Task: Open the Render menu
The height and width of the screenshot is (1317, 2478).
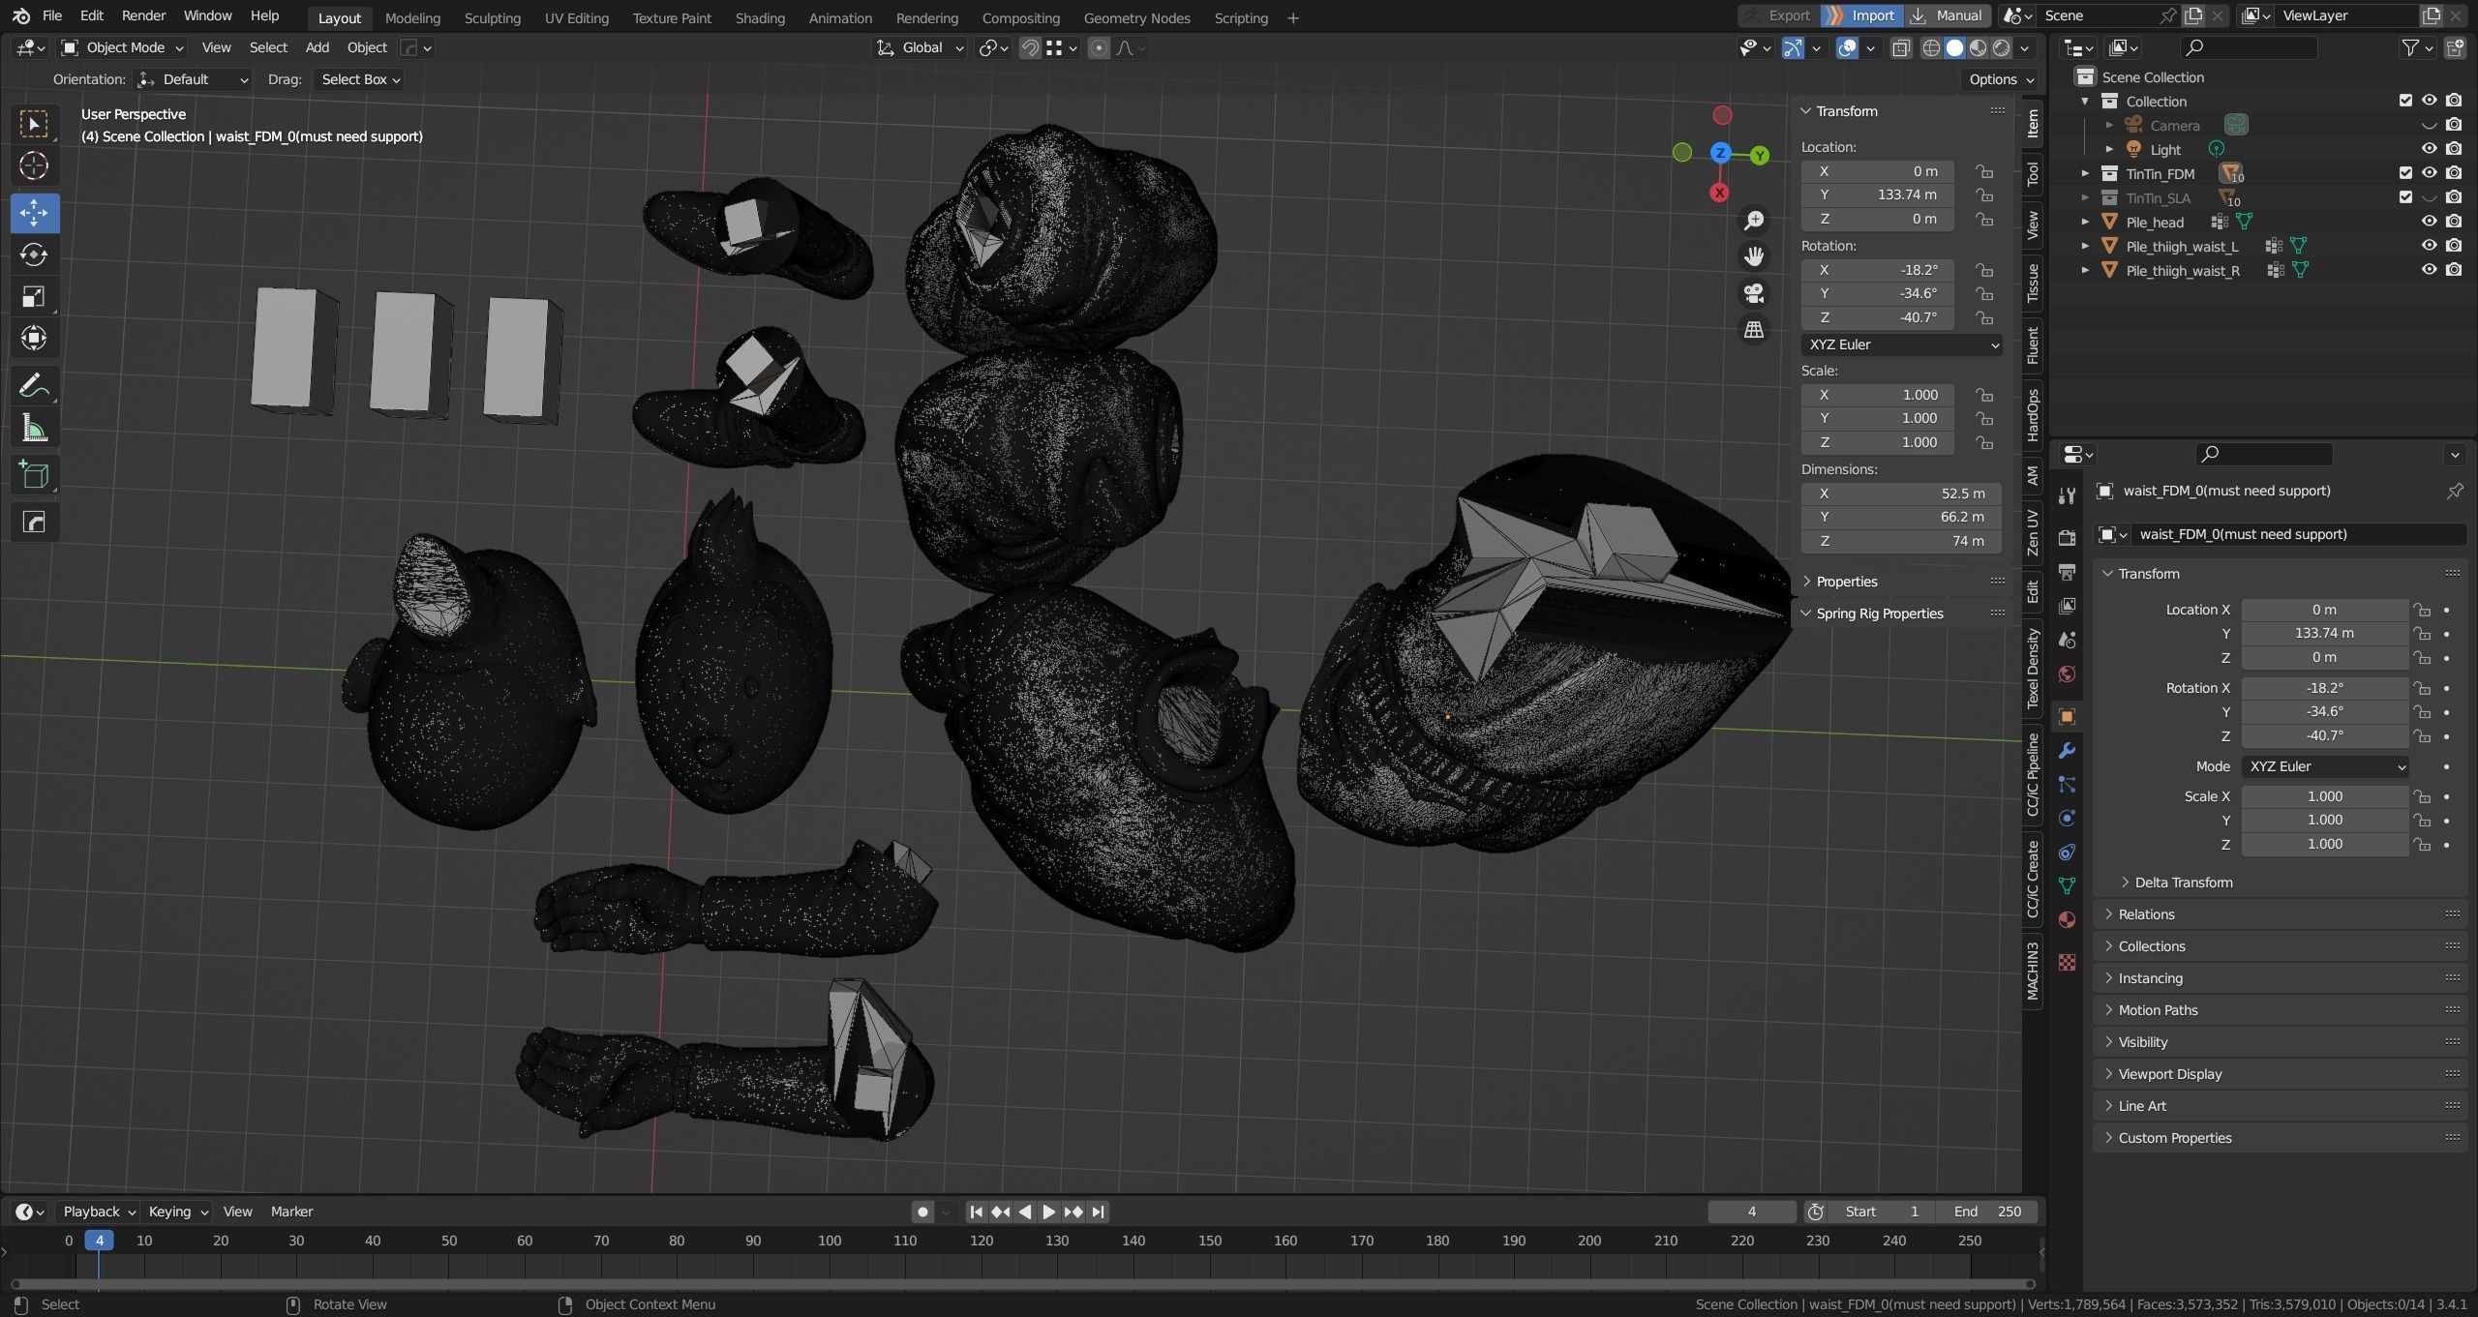Action: 143,15
